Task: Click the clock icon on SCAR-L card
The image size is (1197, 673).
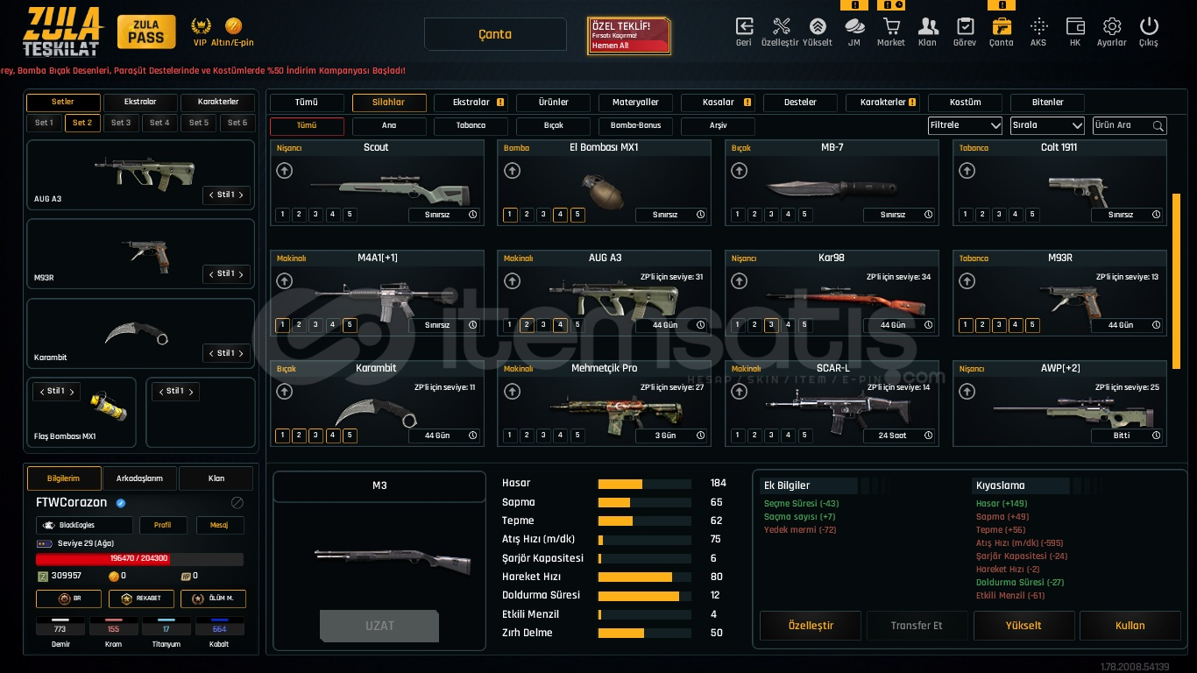Action: click(x=928, y=436)
